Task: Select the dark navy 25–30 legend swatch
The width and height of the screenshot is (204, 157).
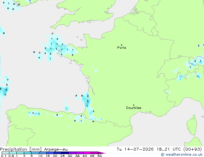Action: point(65,153)
